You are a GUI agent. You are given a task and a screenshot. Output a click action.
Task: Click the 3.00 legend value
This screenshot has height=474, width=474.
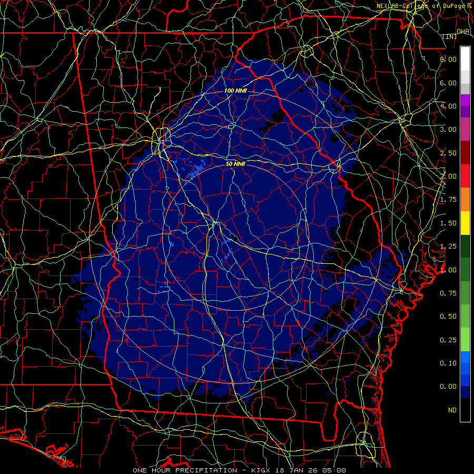pos(448,130)
